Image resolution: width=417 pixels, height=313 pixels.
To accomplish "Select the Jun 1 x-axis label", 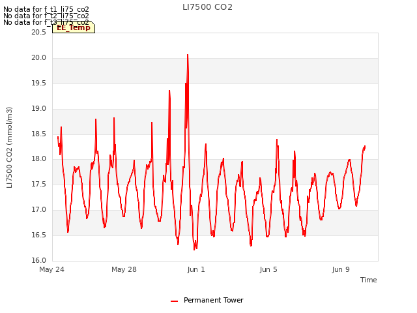I will (196, 269).
